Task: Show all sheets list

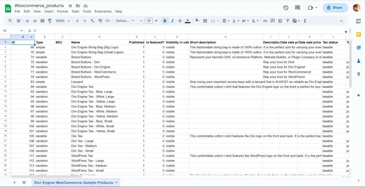Action: pos(24,183)
